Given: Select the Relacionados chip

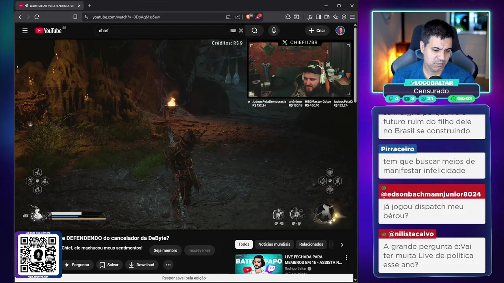Looking at the screenshot, I should (311, 244).
